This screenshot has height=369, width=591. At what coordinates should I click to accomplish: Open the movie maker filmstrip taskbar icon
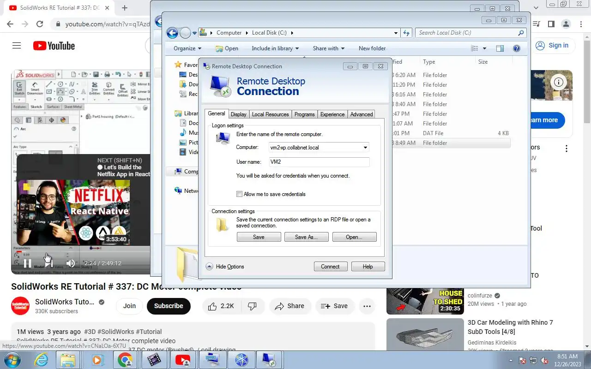tap(154, 360)
